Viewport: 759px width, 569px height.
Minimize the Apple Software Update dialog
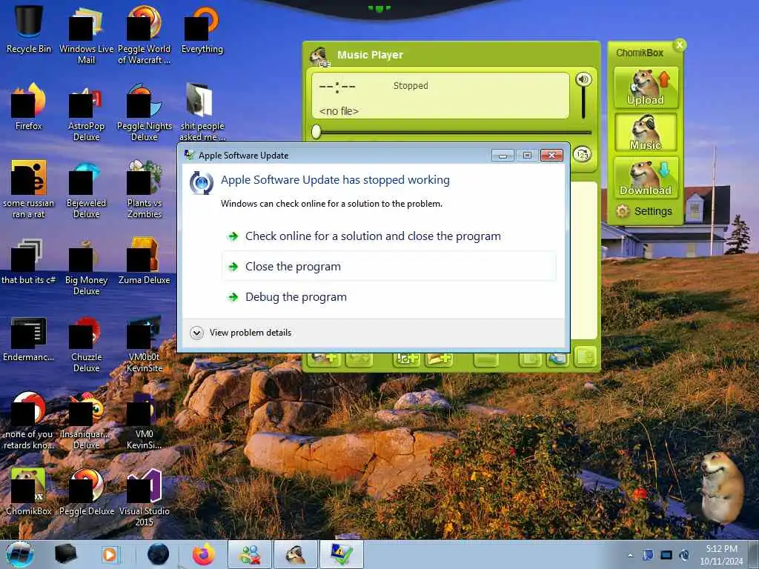click(503, 156)
